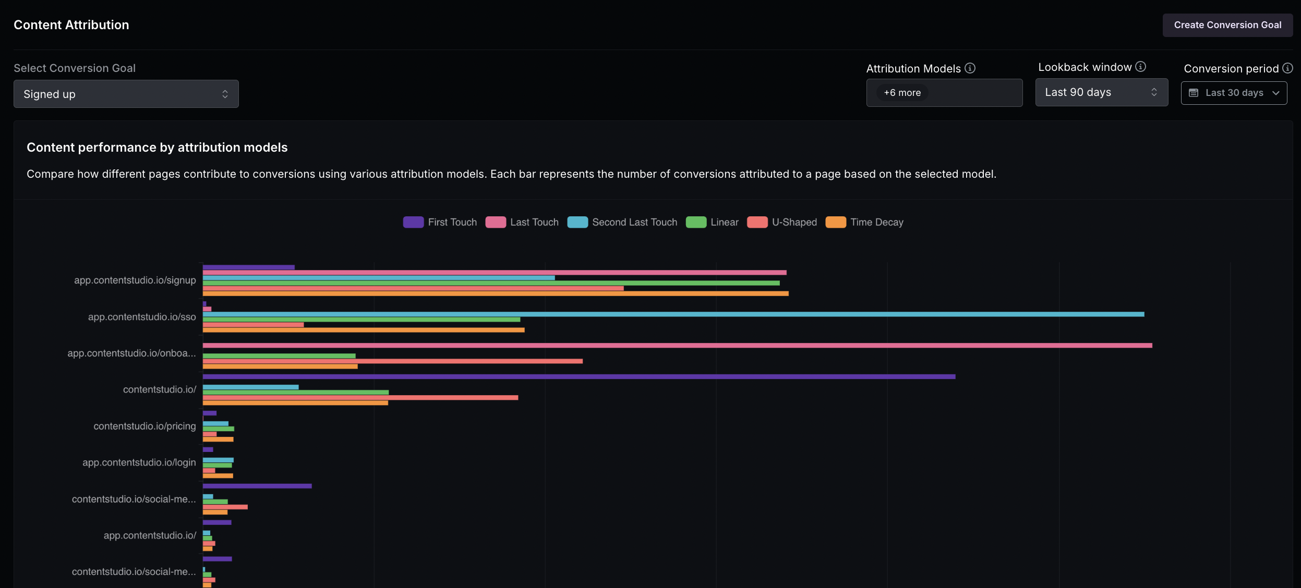Screen dimensions: 1301x588
Task: Click the Create Conversion Goal button
Action: [x=1227, y=25]
